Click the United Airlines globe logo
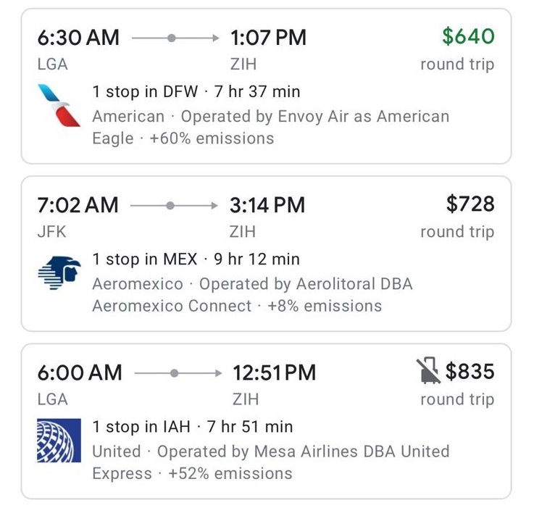The height and width of the screenshot is (508, 534). tap(59, 440)
